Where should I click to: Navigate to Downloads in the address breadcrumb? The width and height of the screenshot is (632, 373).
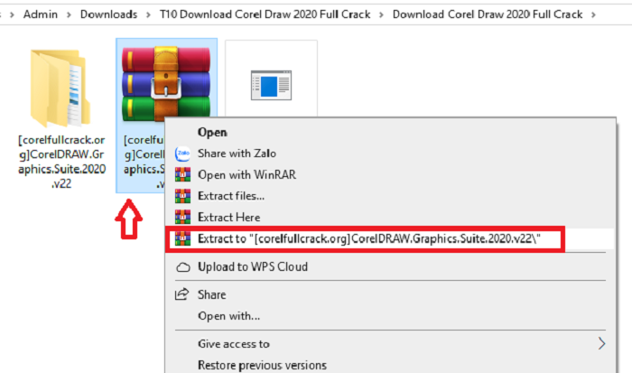tap(108, 15)
